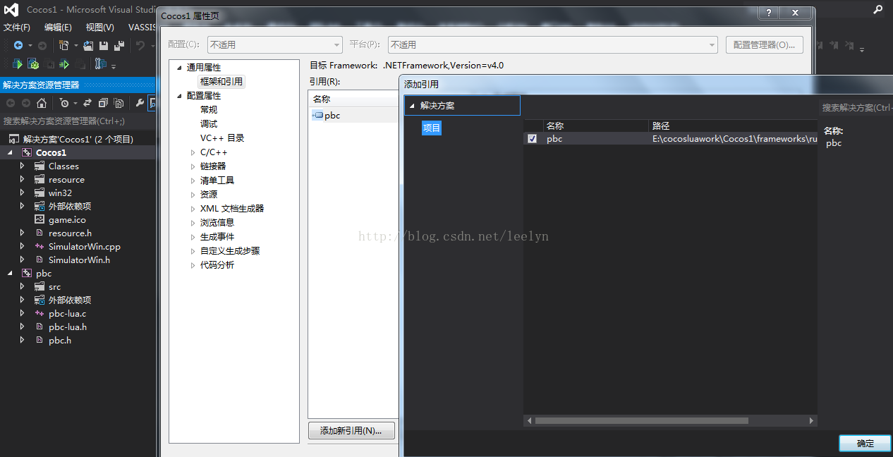Click the 搜索解决方案 field in Add Reference

coord(857,108)
